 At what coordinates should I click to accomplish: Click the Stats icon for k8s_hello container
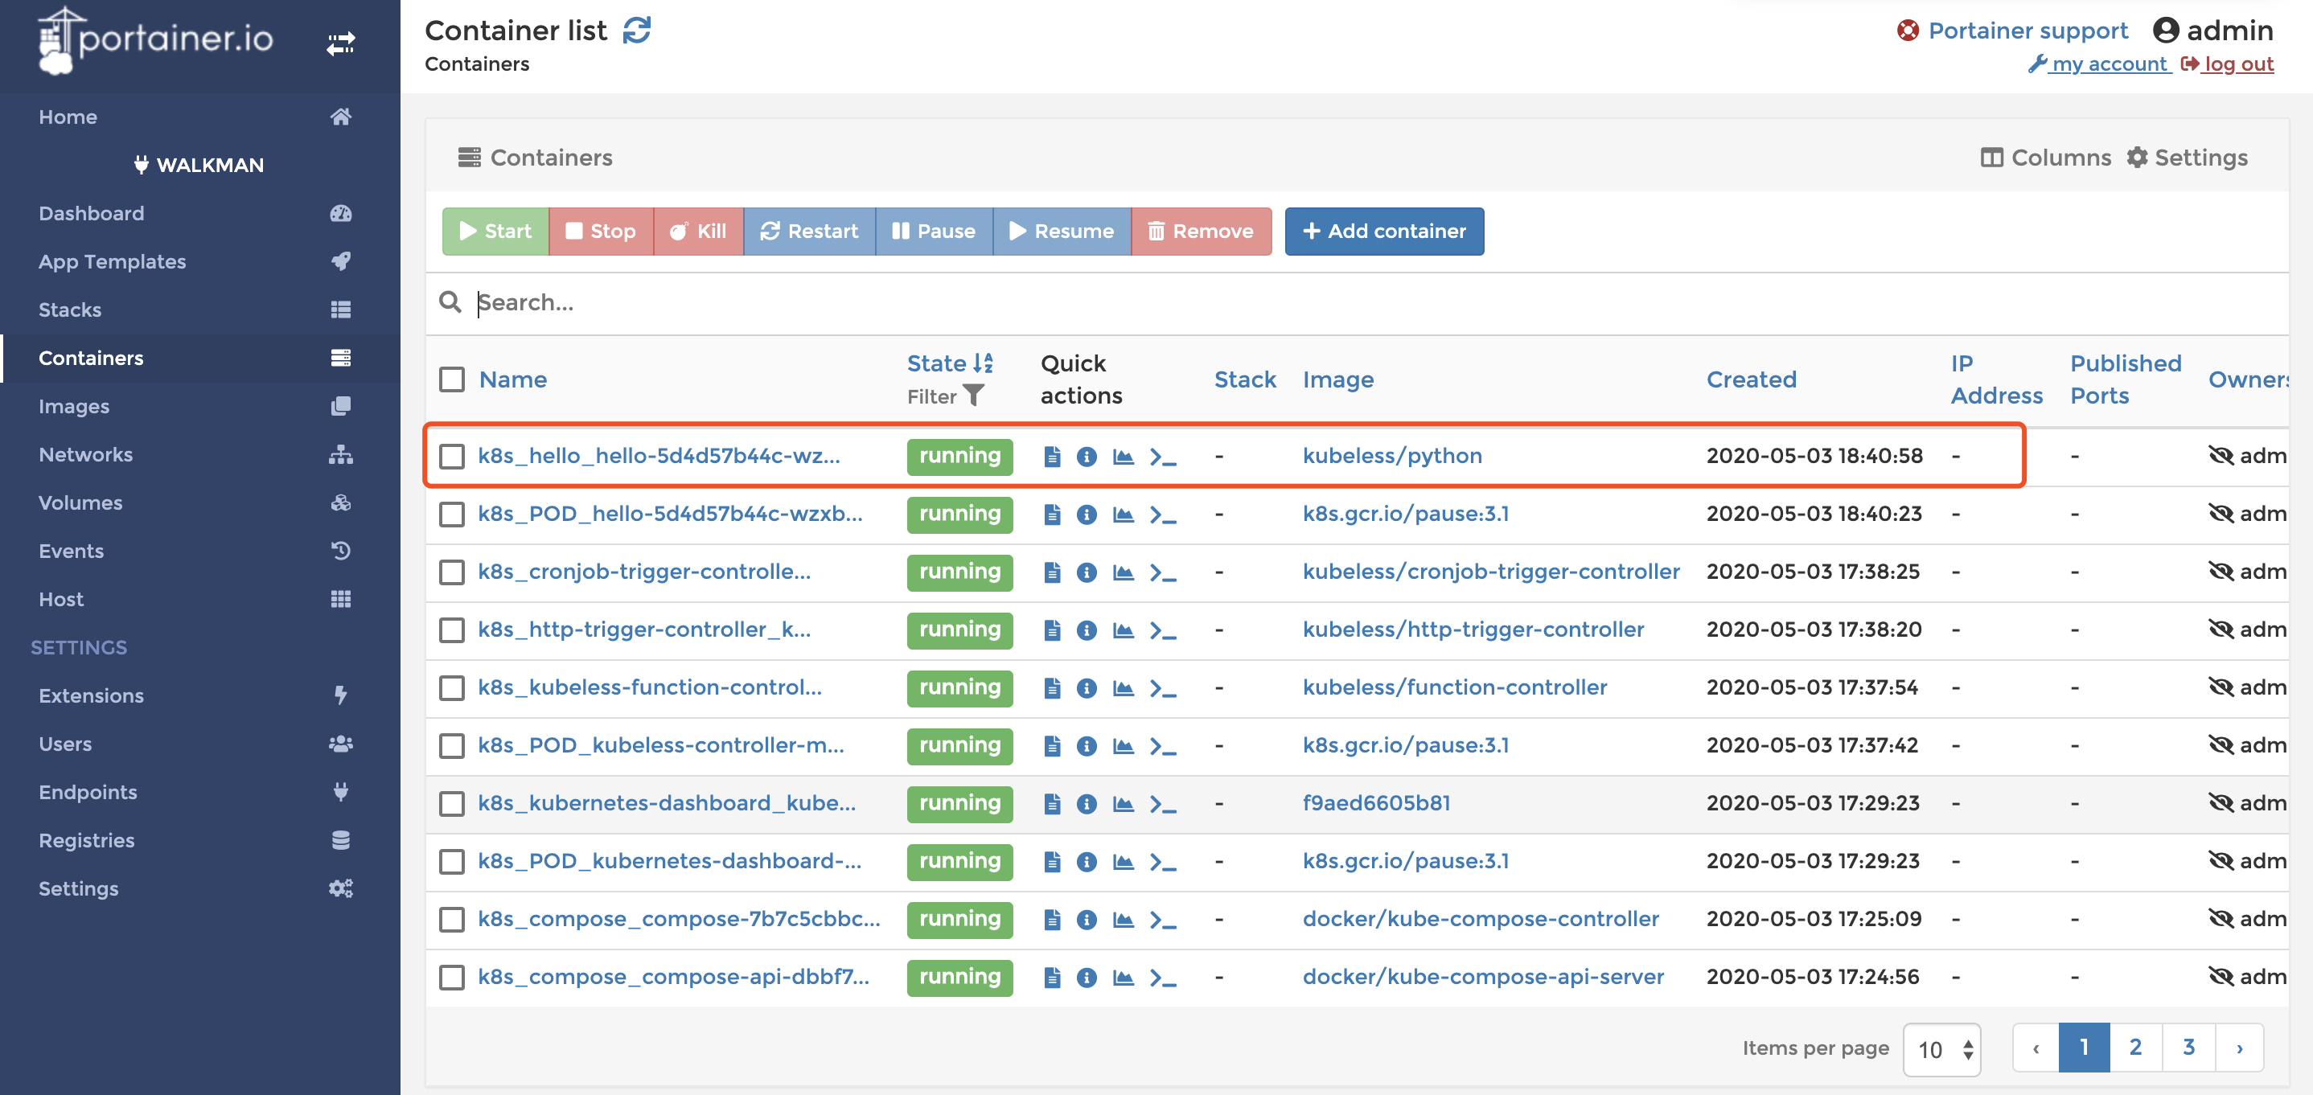1123,455
